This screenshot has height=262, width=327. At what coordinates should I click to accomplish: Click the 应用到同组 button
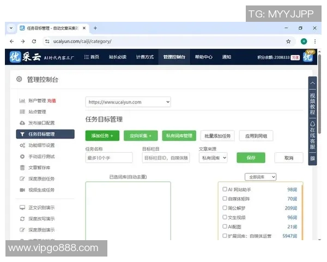coord(256,136)
